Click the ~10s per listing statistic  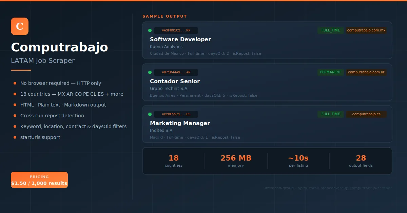tap(298, 161)
